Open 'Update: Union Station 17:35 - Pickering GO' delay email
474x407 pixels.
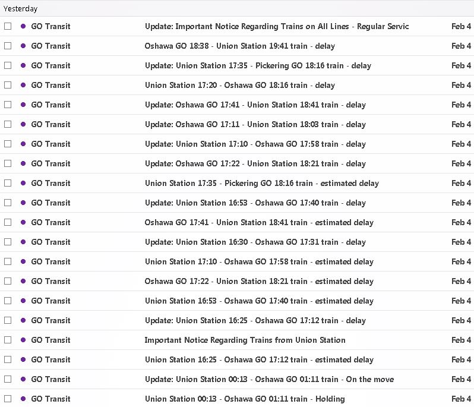click(258, 65)
